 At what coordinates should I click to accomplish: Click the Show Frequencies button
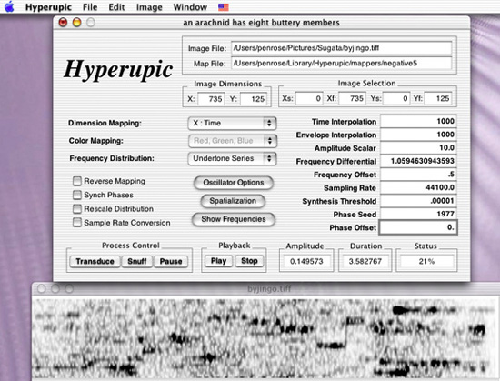click(234, 219)
